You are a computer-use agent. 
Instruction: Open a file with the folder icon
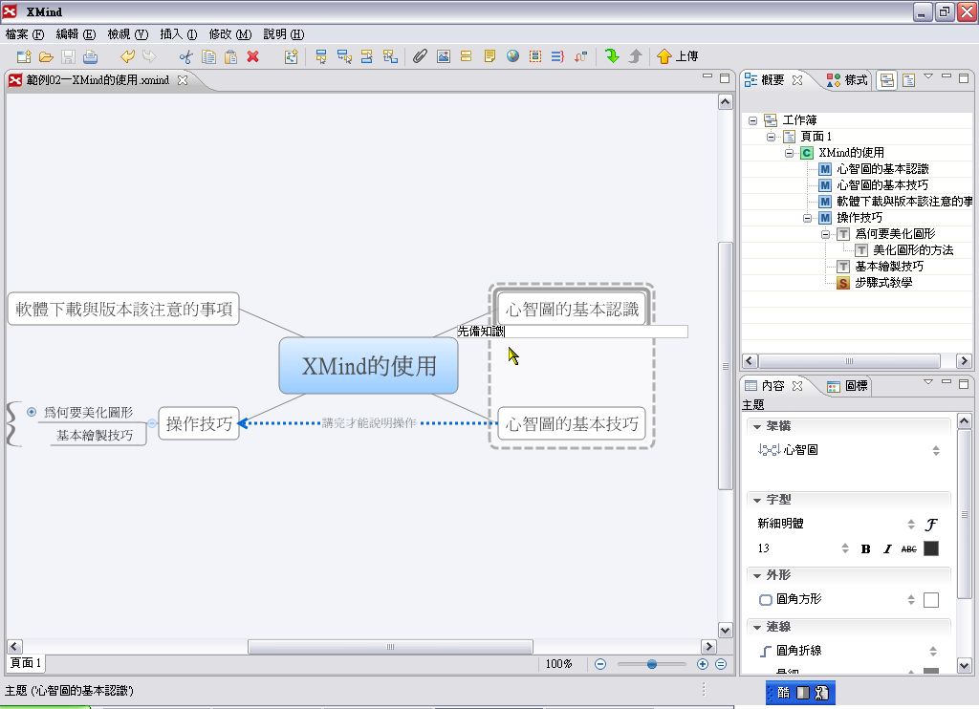46,56
